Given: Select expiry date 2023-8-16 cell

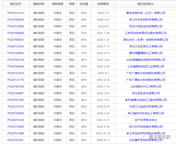Looking at the screenshot, I should click(x=103, y=80).
